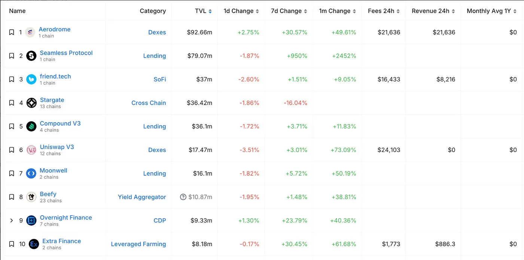Screen dimensions: 524x260
Task: Click the question mark icon beside Beefy TVL
Action: 183,197
